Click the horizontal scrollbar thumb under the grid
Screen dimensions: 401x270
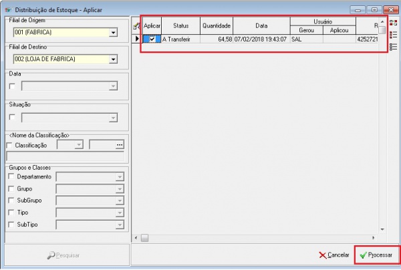(144, 237)
